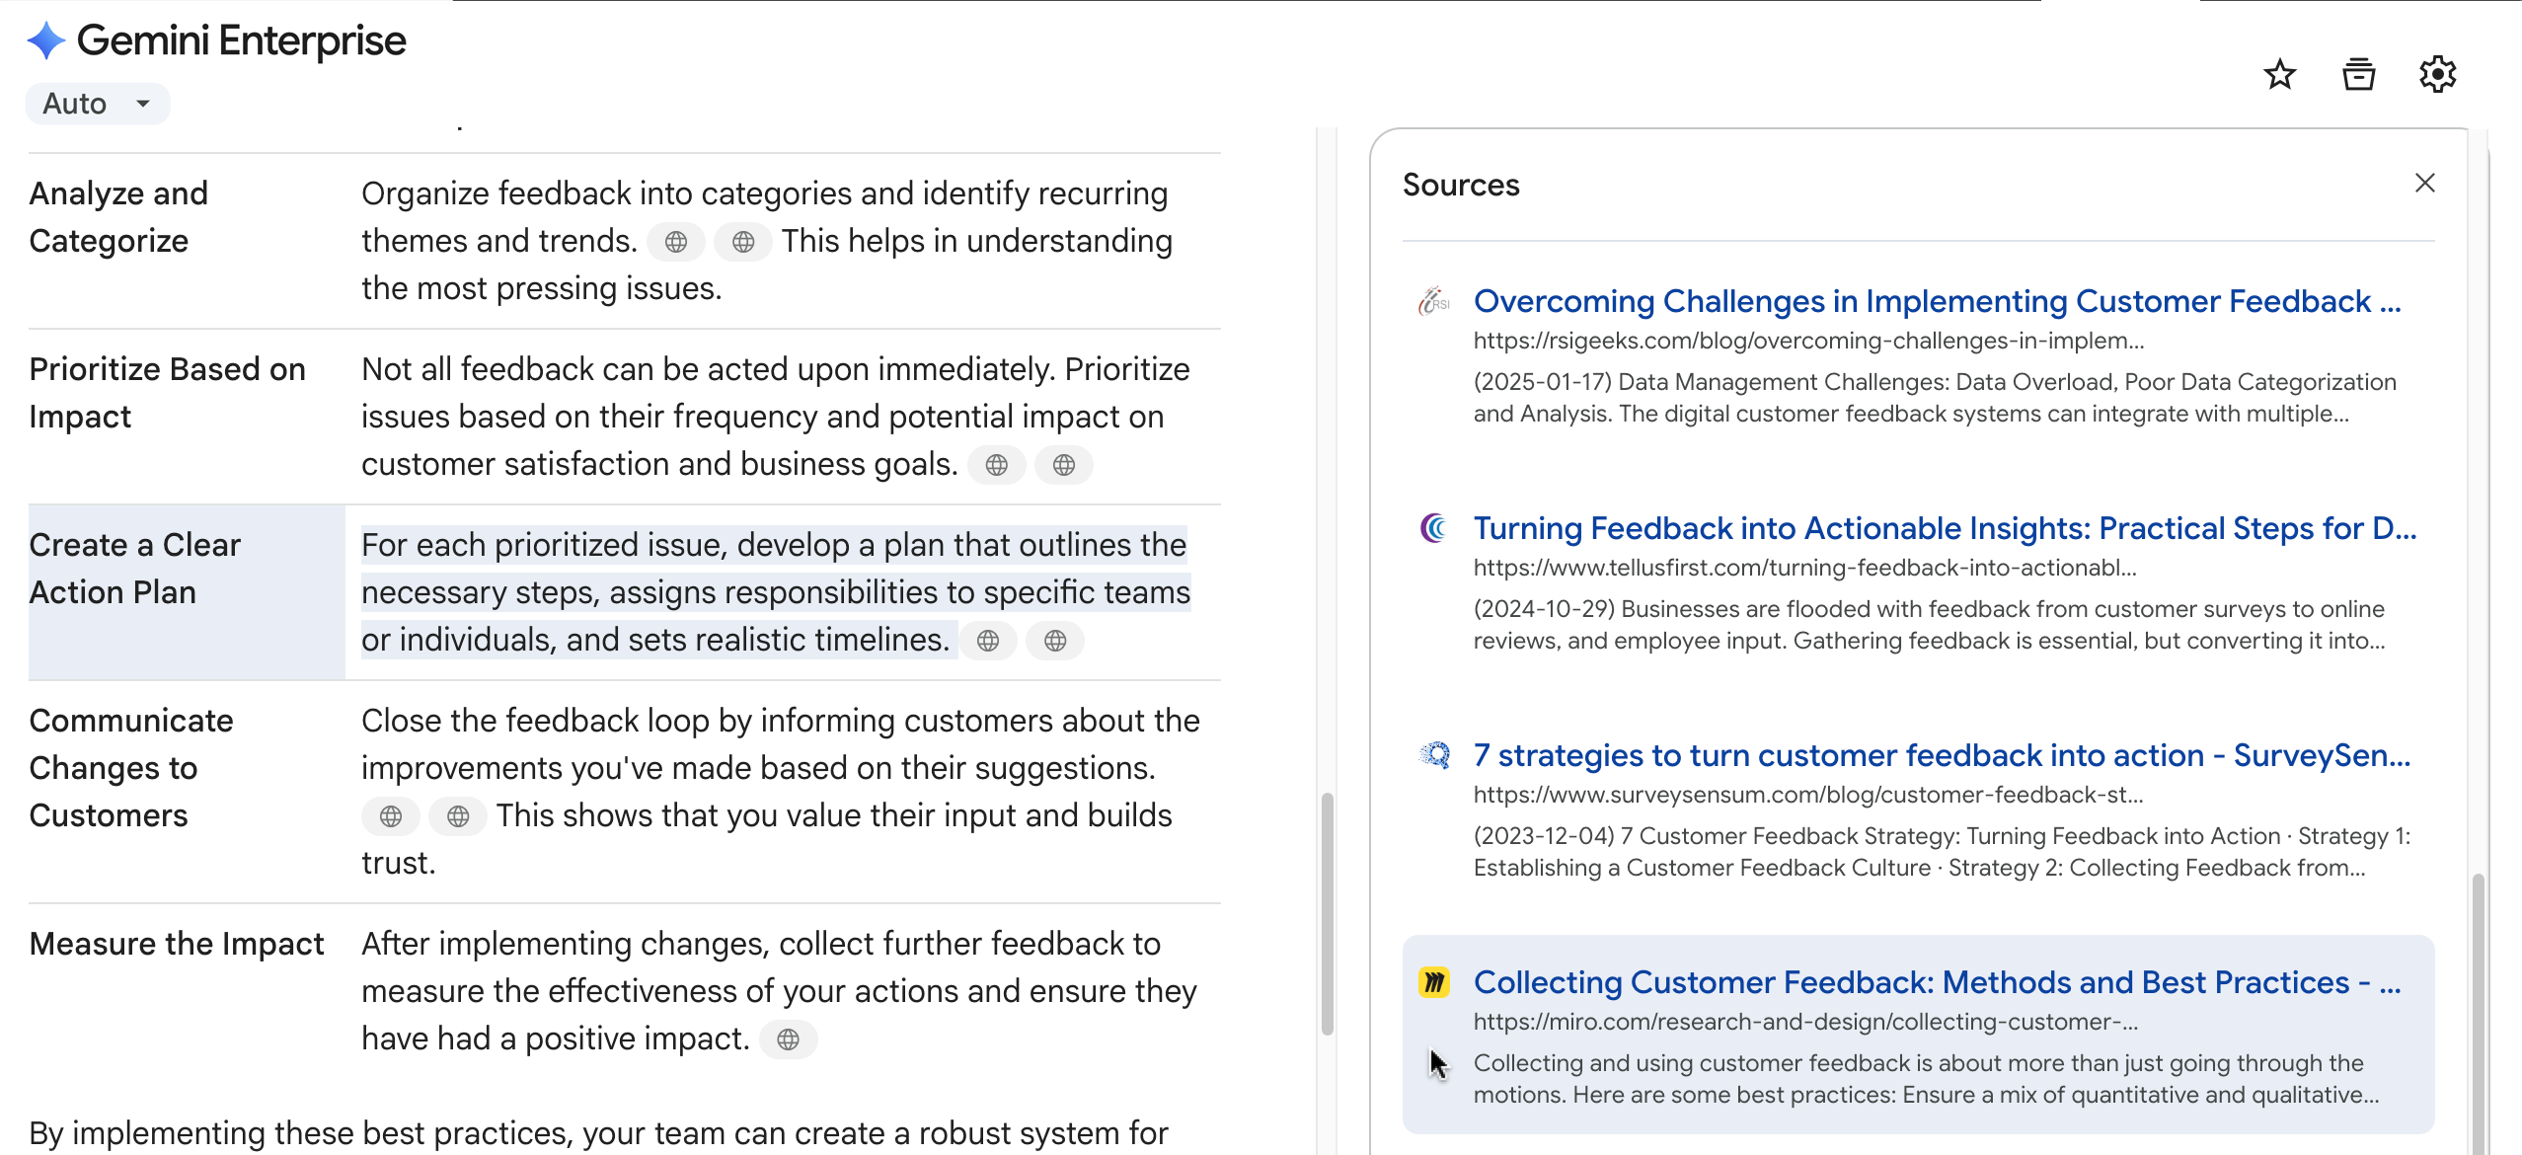Click first citation globe in Action Plan row
2522x1155 pixels.
[988, 641]
